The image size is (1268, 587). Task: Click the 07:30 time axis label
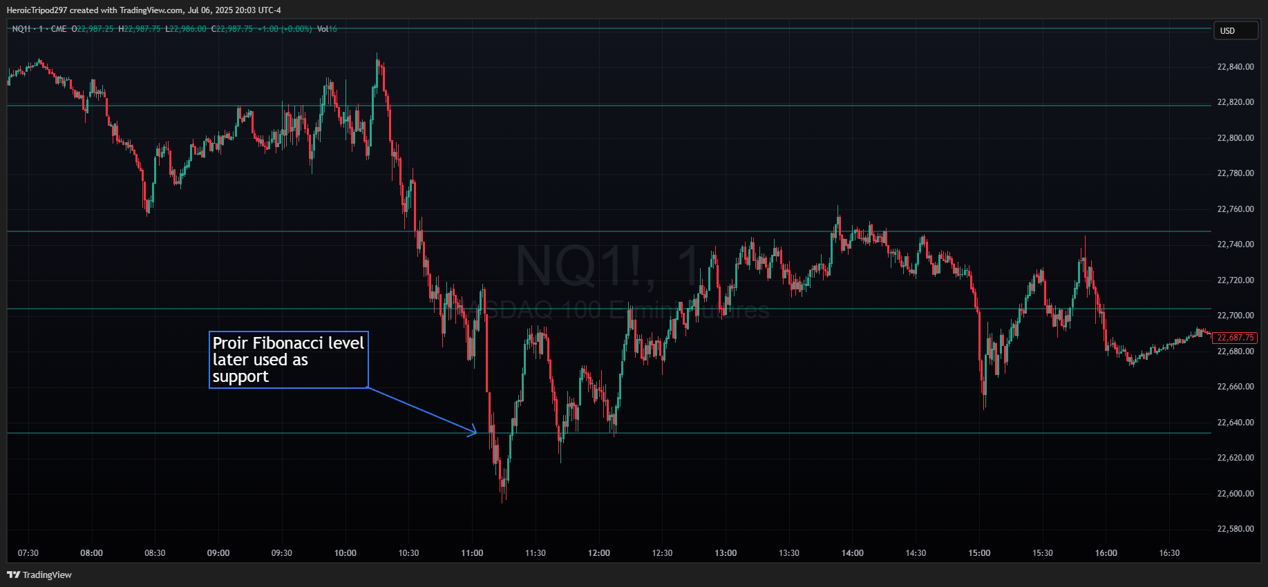28,553
